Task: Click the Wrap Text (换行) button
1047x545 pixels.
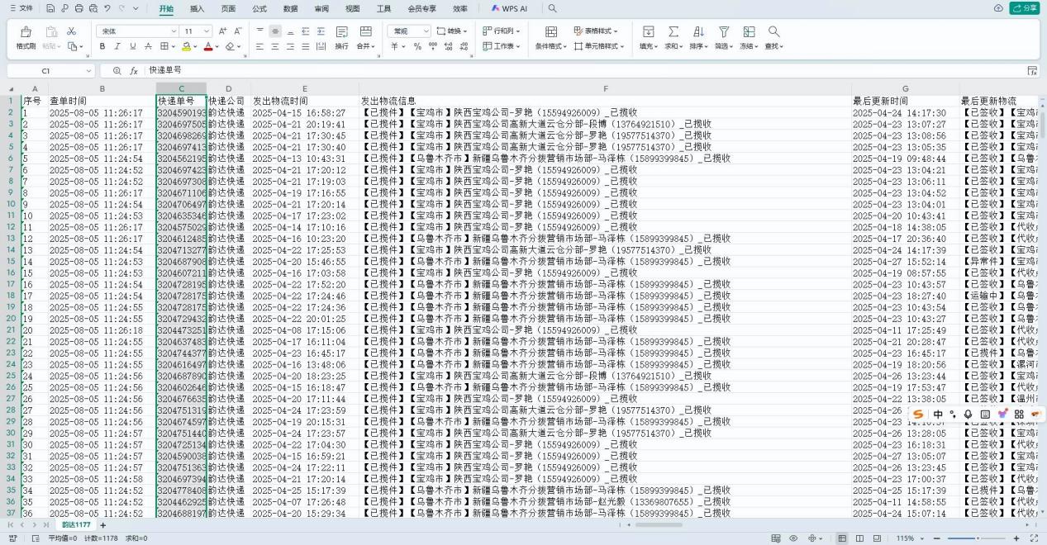Action: pyautogui.click(x=341, y=37)
